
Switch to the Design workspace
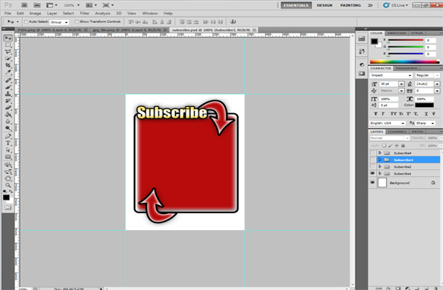point(324,5)
